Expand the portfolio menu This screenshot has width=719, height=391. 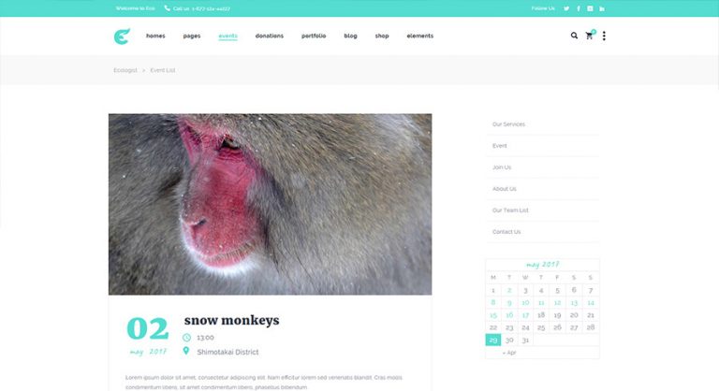[314, 36]
